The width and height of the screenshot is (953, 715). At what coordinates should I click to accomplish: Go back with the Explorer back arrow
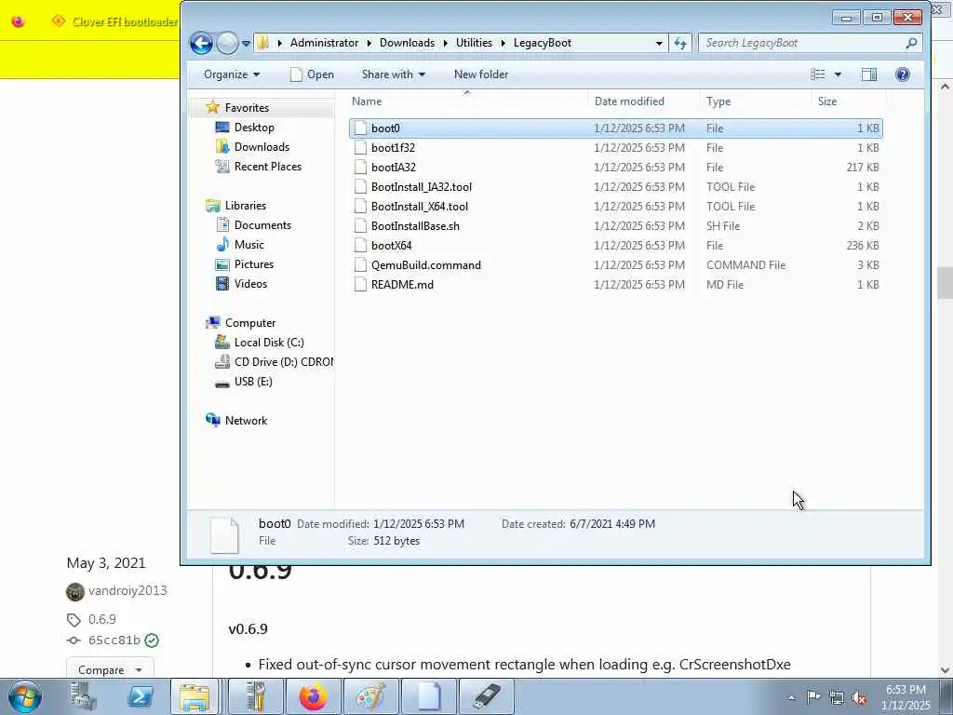(201, 43)
